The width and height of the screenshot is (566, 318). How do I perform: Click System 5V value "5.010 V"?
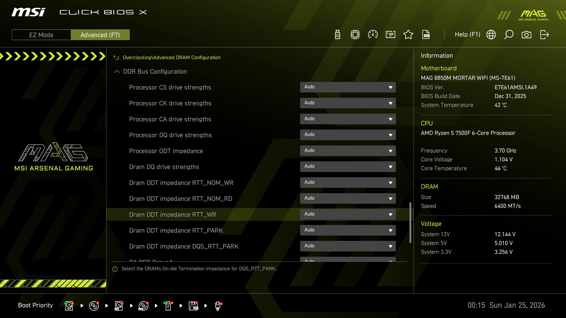pyautogui.click(x=504, y=243)
